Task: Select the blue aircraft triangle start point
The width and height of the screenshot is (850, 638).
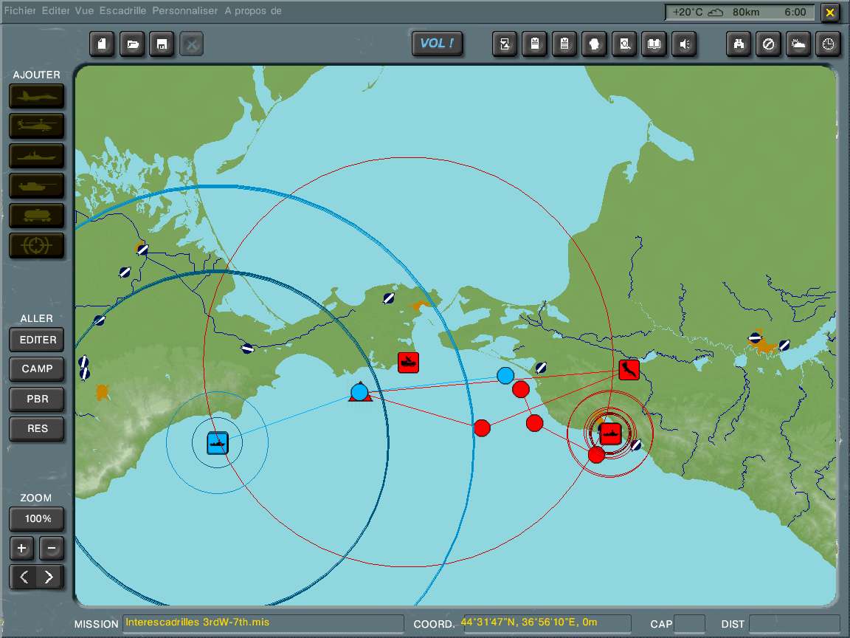Action: (x=360, y=392)
